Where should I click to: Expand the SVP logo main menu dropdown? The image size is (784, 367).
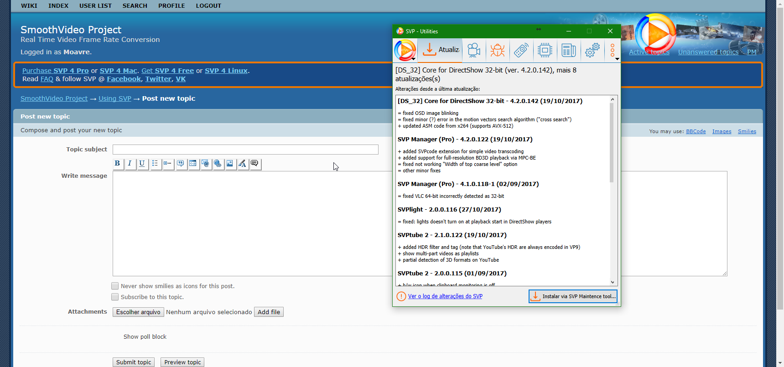coord(405,50)
